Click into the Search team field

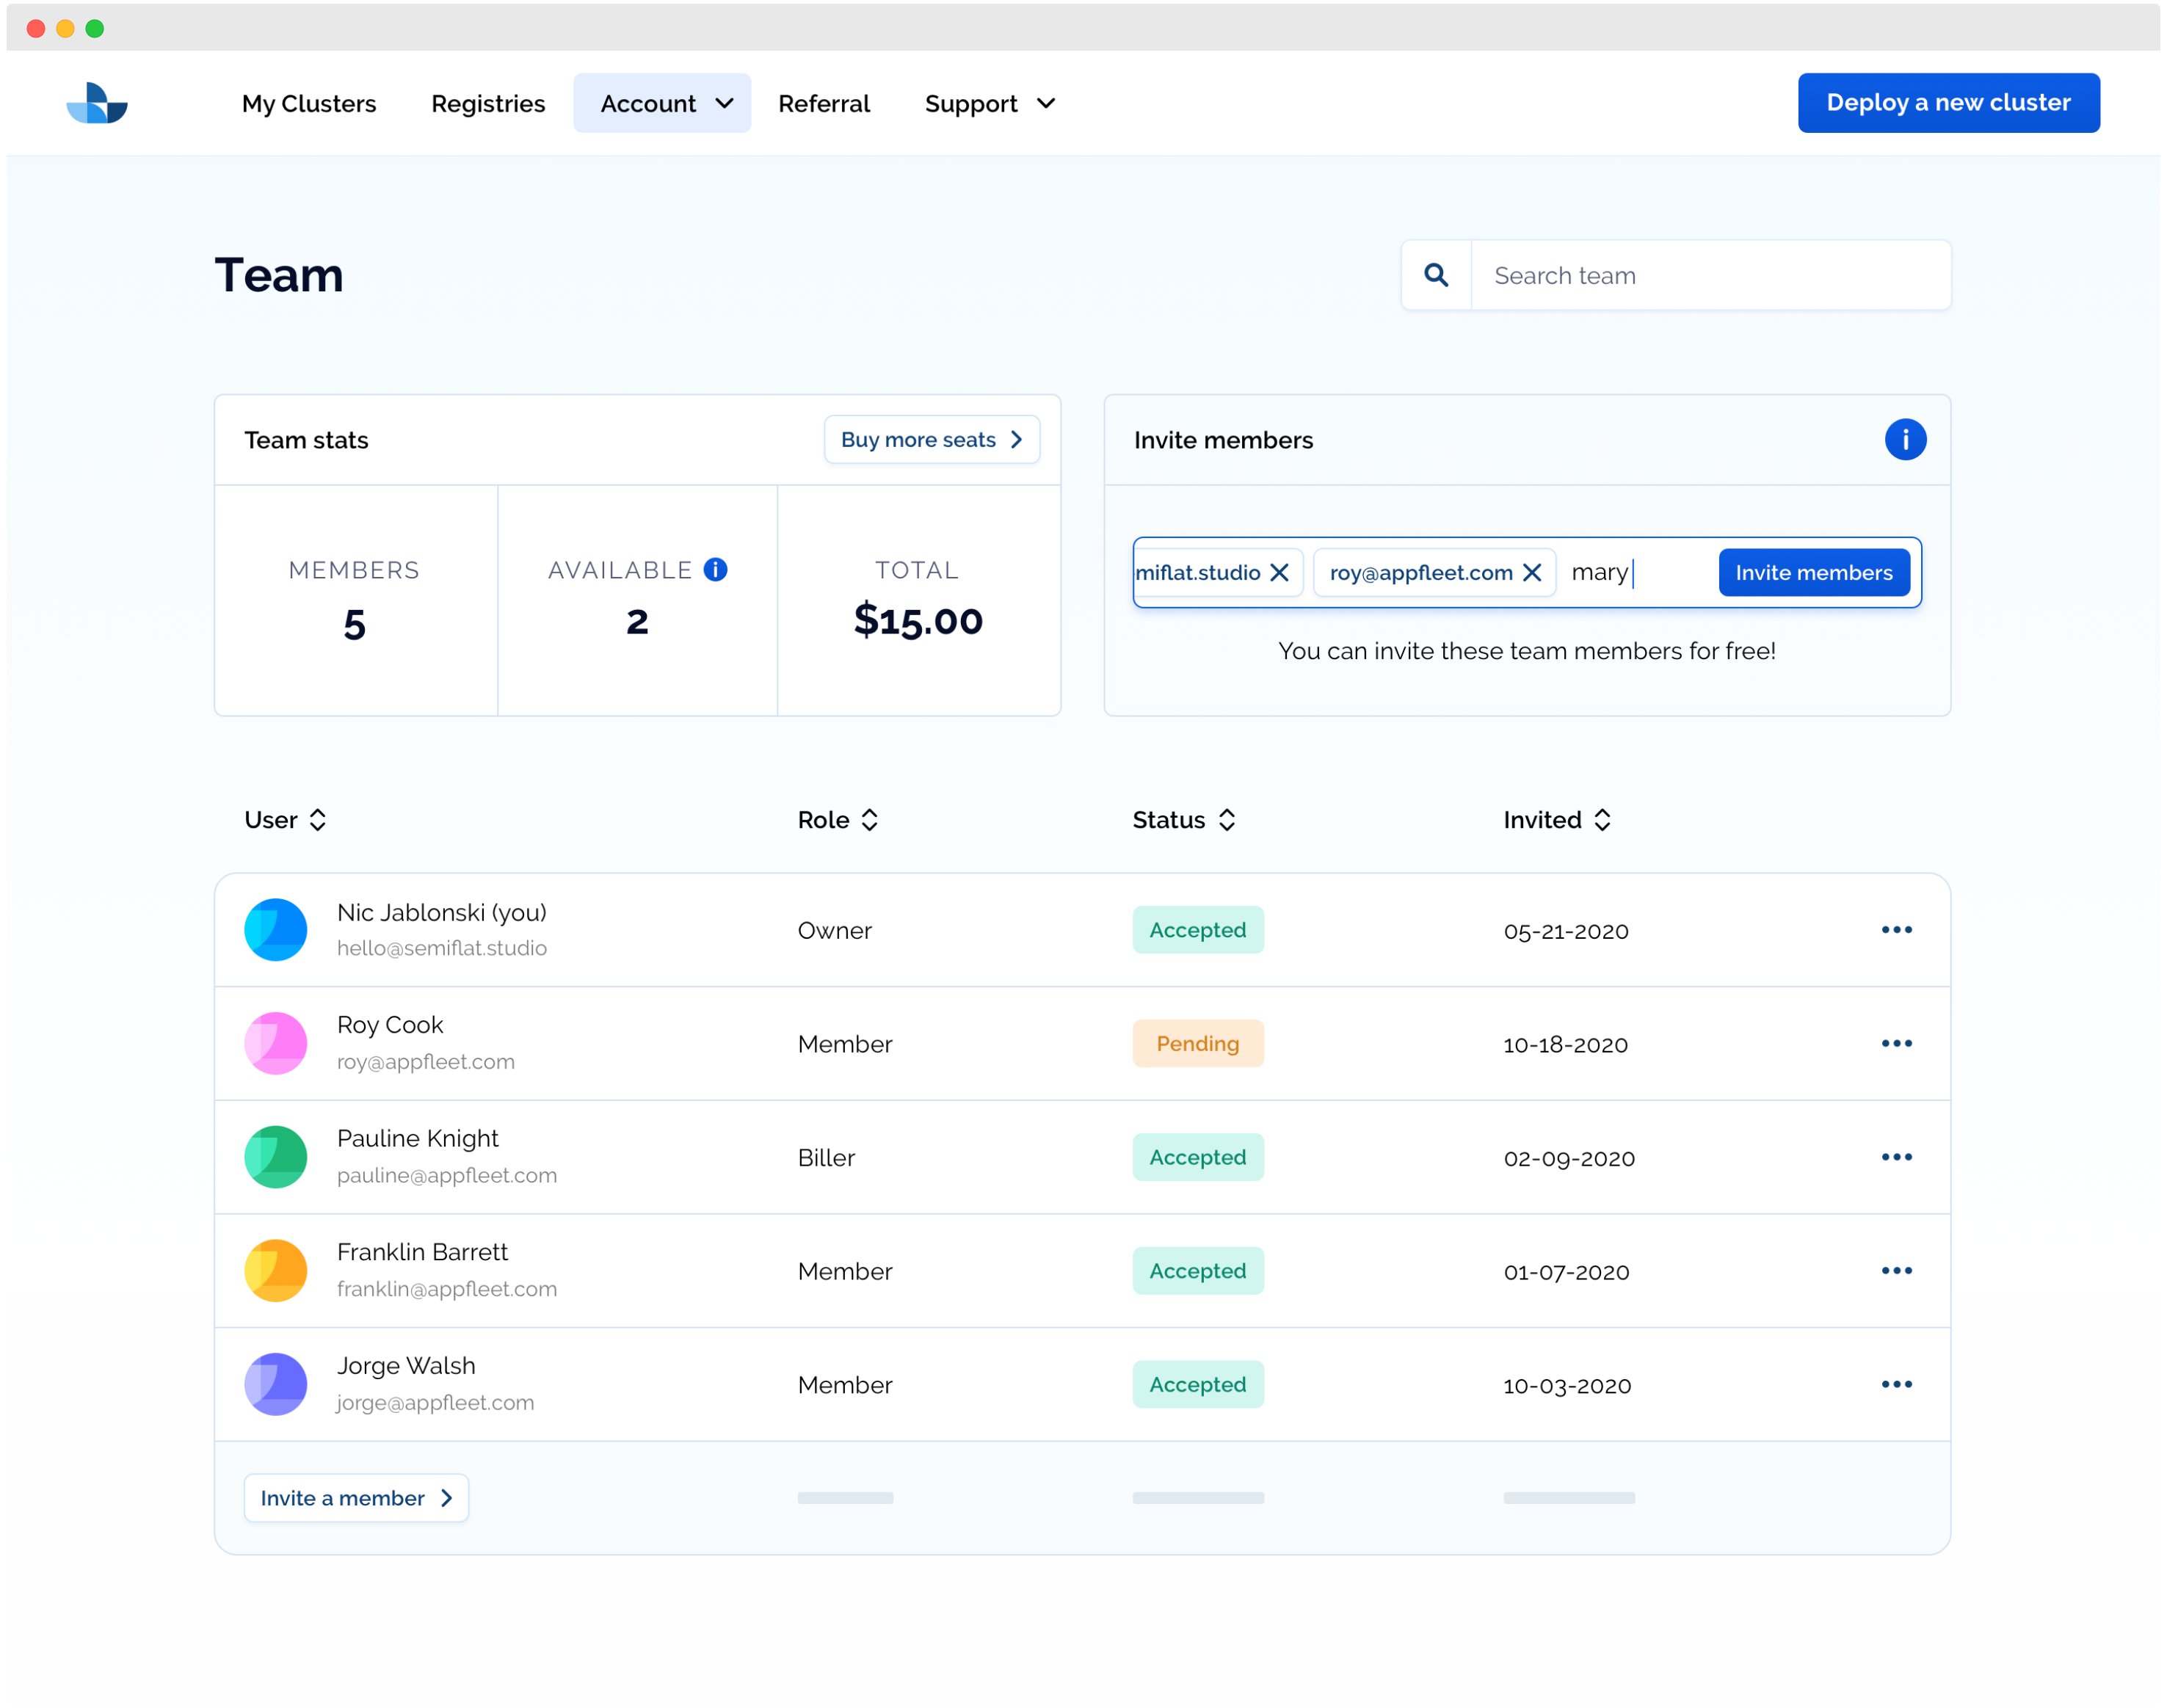point(1709,275)
